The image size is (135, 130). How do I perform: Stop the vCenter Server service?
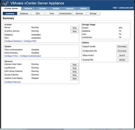click(74, 28)
